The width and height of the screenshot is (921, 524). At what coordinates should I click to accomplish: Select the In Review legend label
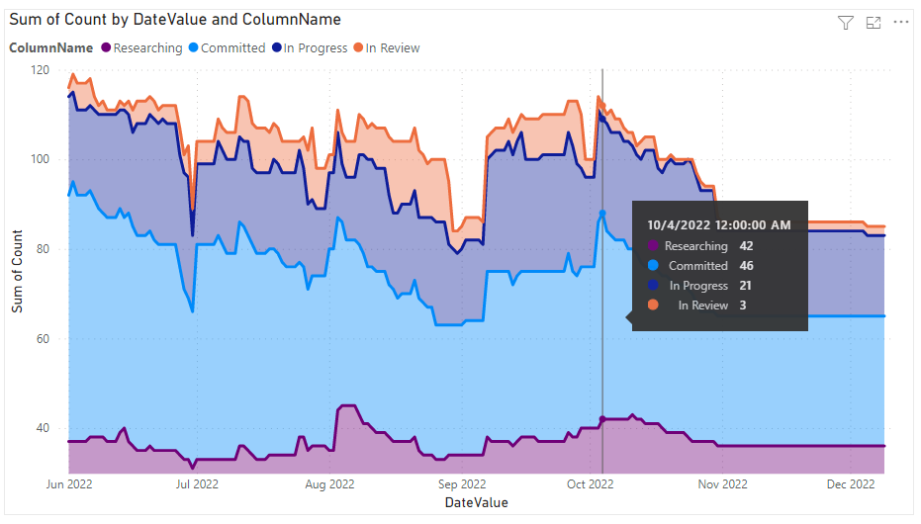pos(393,47)
